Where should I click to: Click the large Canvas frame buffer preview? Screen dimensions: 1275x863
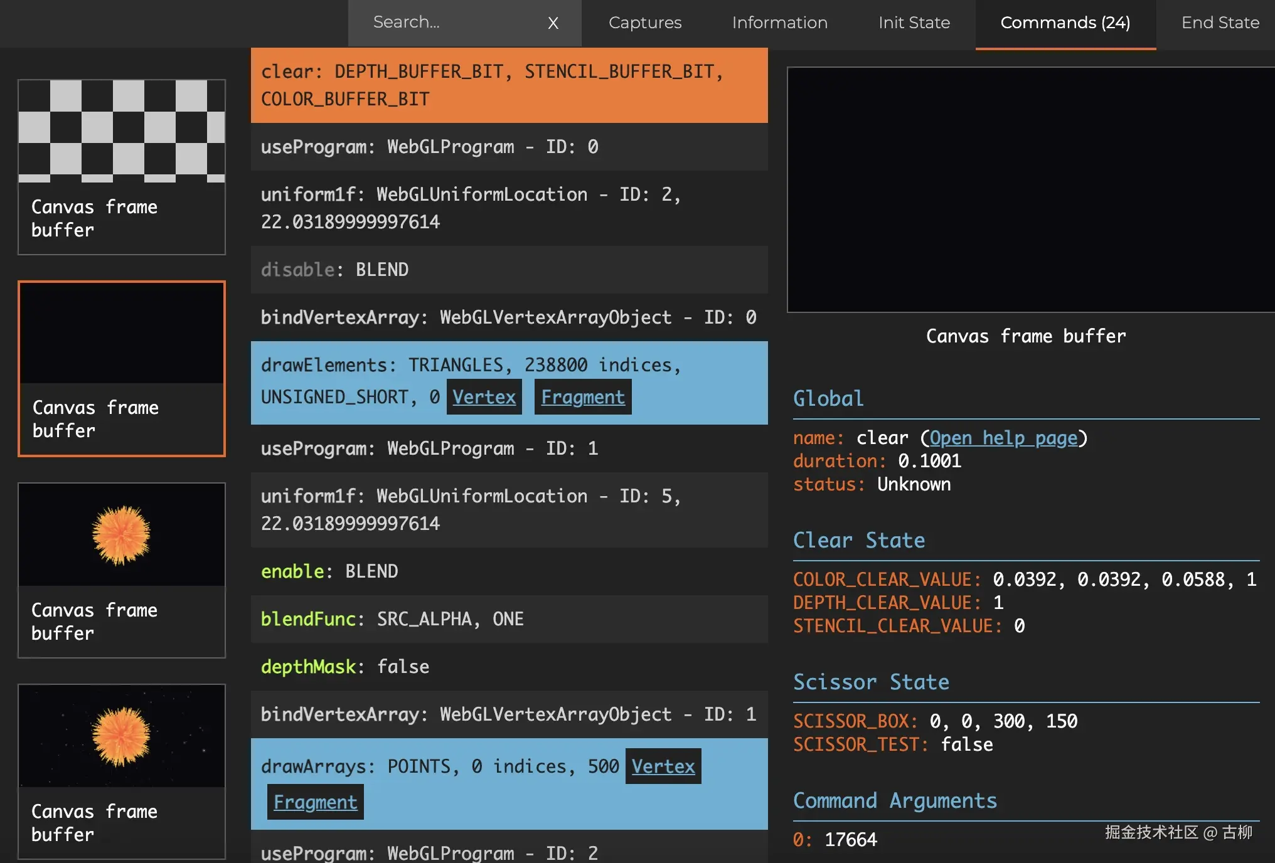[1030, 189]
